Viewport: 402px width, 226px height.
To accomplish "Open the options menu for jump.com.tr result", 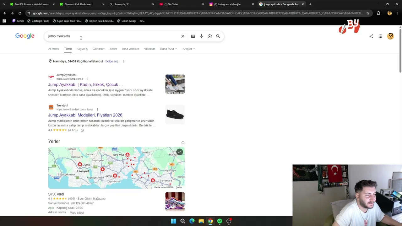I will click(88, 79).
